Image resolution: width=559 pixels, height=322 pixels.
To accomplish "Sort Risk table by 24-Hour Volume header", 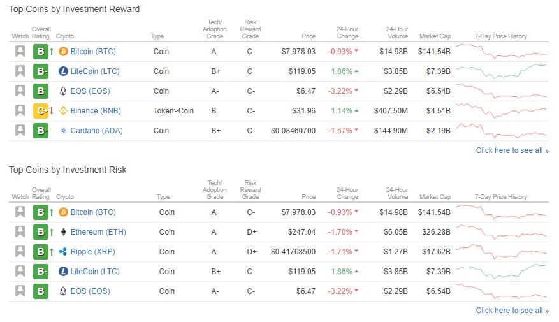I will coord(397,193).
